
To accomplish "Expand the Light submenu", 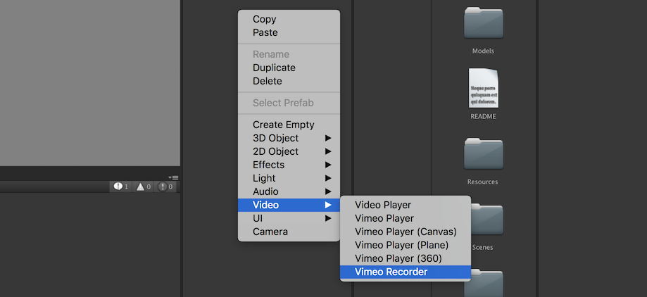I will (x=289, y=178).
